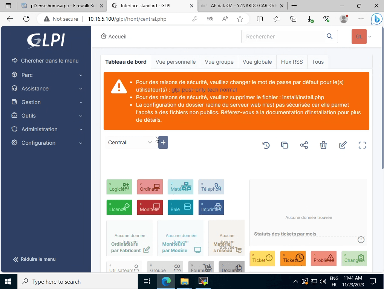The width and height of the screenshot is (384, 289).
Task: Click the dashboard history clock icon
Action: (266, 145)
